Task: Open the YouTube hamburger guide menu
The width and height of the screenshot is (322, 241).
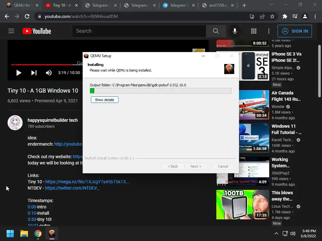Action: click(11, 31)
